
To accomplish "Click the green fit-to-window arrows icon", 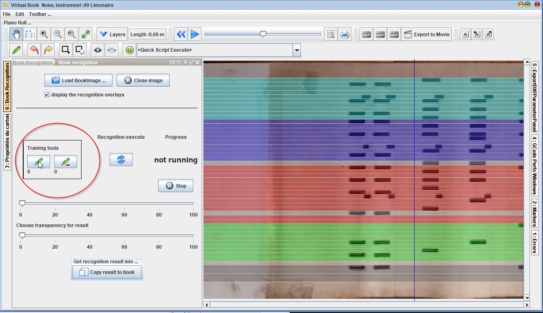I will [86, 34].
